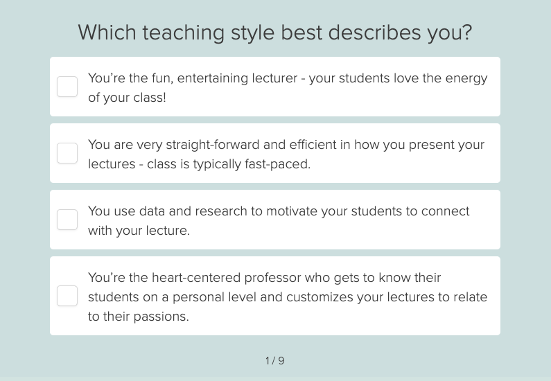
Task: Enable the data and research checkbox
Action: pyautogui.click(x=67, y=220)
